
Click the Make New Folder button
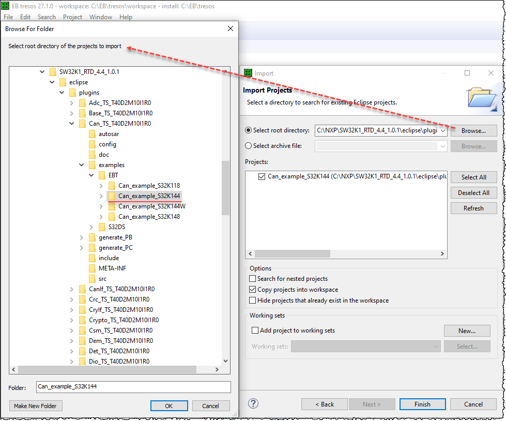pos(35,405)
